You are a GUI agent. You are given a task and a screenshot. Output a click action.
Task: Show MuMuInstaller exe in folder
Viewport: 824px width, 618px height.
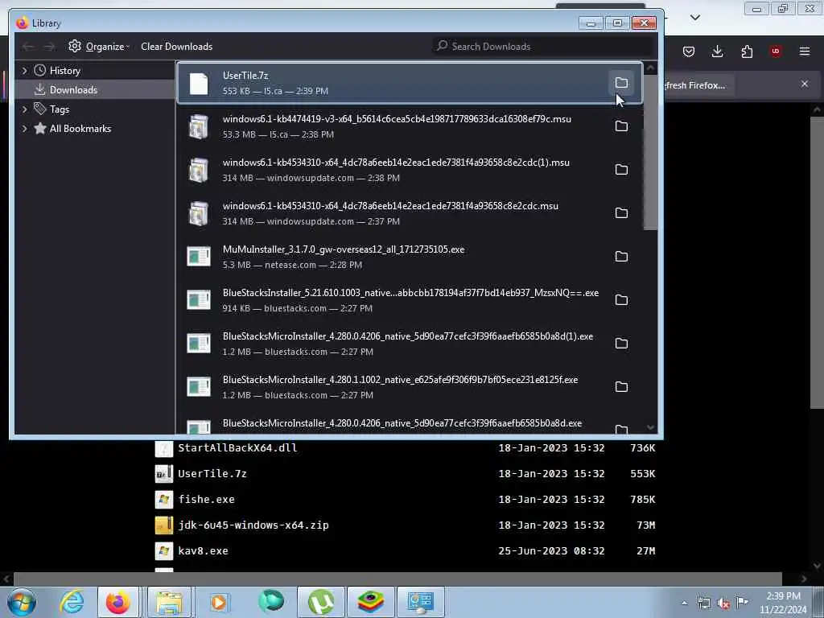click(x=621, y=257)
